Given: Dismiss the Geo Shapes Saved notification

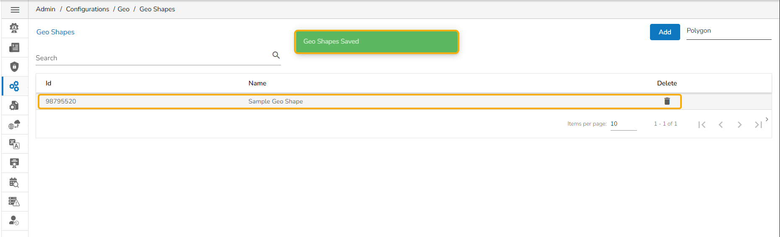Looking at the screenshot, I should (x=377, y=41).
